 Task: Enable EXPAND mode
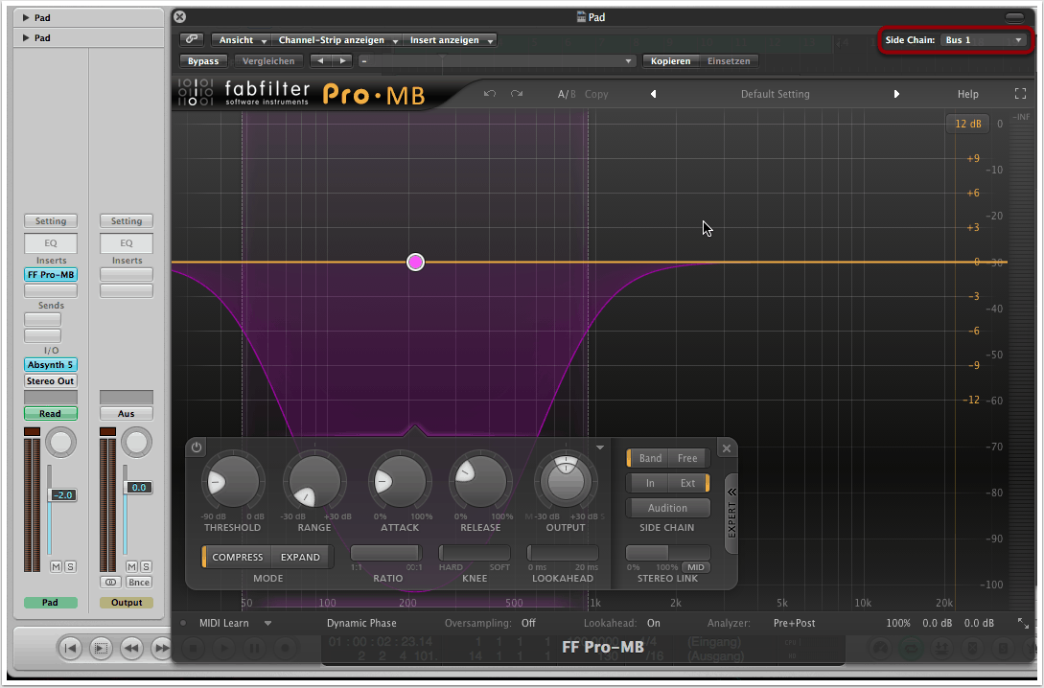300,557
